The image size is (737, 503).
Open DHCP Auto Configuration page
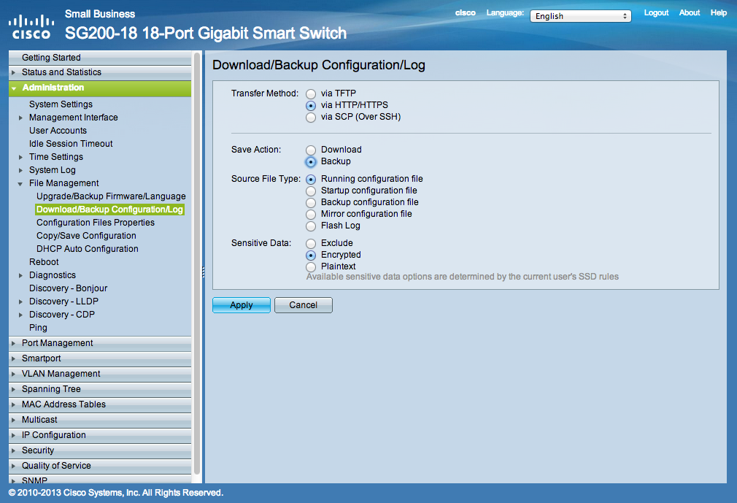tap(88, 249)
